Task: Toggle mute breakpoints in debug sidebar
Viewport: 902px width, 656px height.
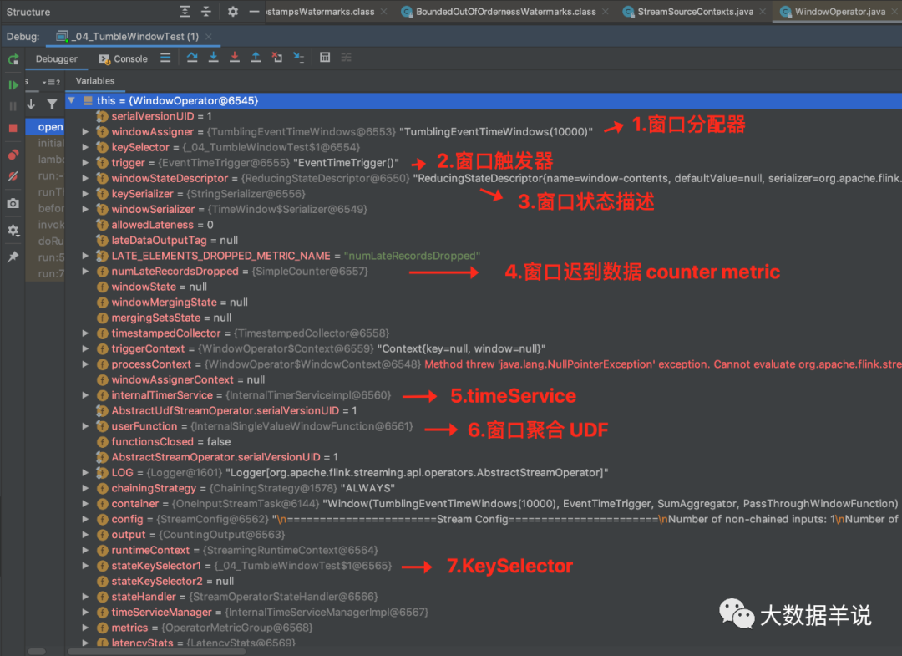Action: coord(13,176)
